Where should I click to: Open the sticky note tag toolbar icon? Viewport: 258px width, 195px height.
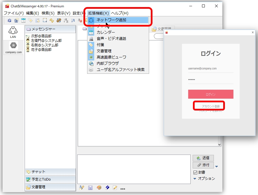[x=31, y=20]
